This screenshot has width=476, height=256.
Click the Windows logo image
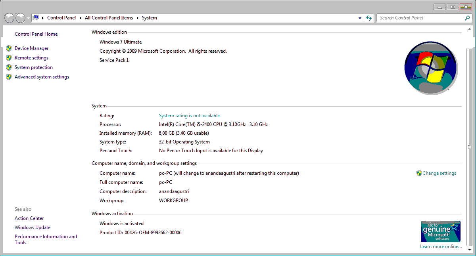click(431, 68)
